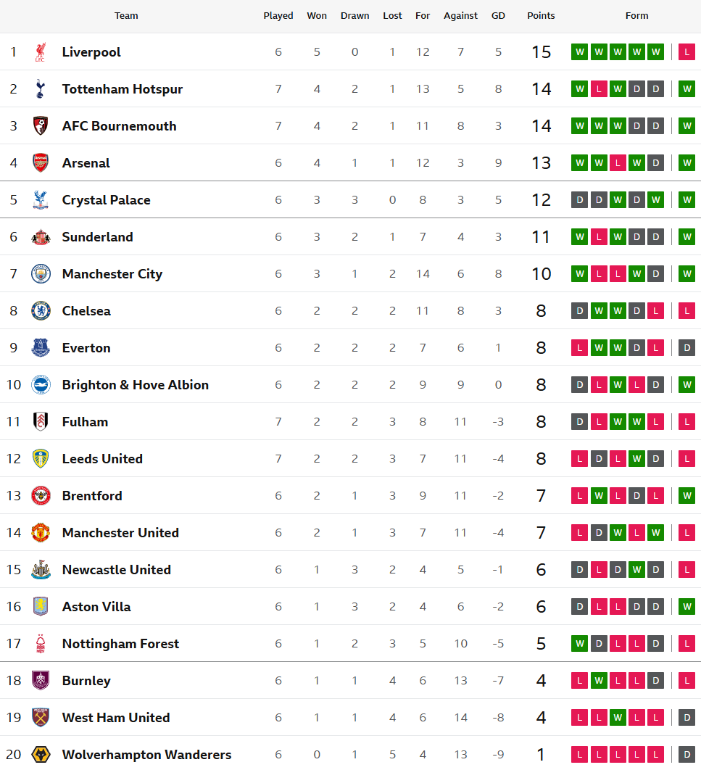Click the Newcastle United crest icon
The width and height of the screenshot is (701, 770).
41,570
